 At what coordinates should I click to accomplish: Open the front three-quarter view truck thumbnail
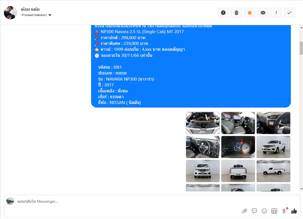pyautogui.click(x=273, y=147)
